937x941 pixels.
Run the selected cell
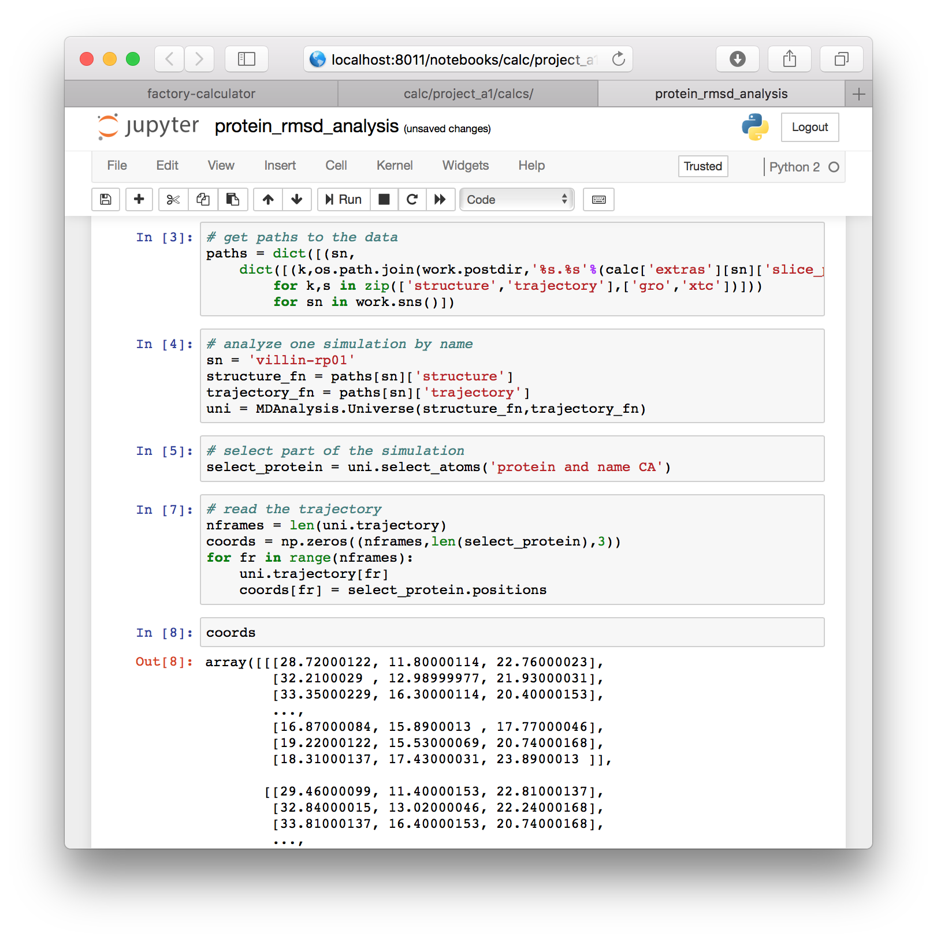coord(344,199)
